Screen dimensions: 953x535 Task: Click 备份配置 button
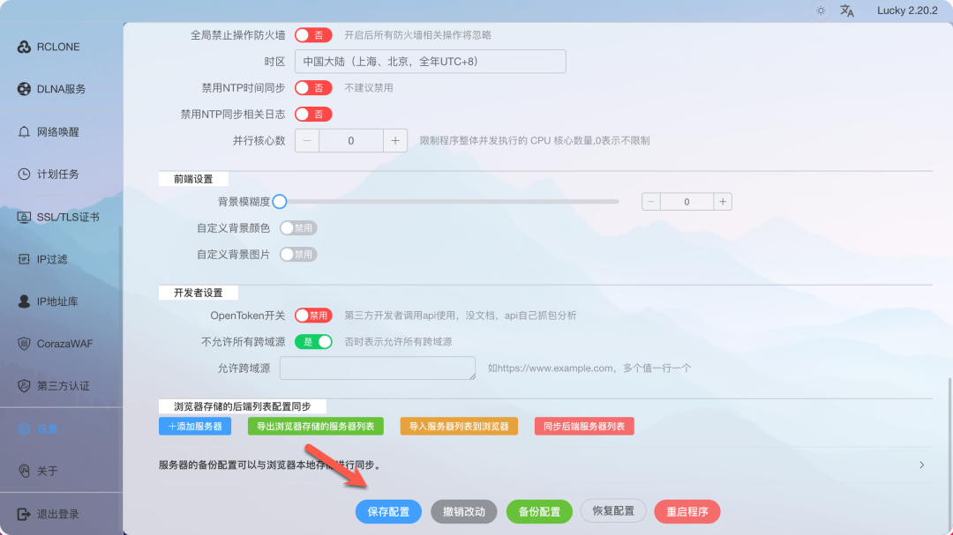539,512
